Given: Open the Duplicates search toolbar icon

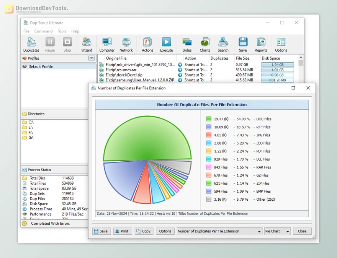Looking at the screenshot, I should (x=31, y=43).
